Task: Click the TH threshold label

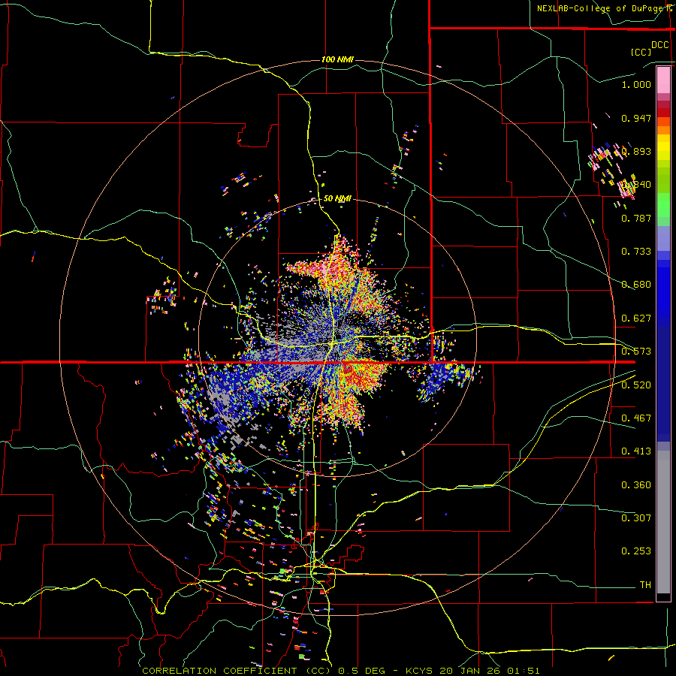Action: click(x=645, y=585)
